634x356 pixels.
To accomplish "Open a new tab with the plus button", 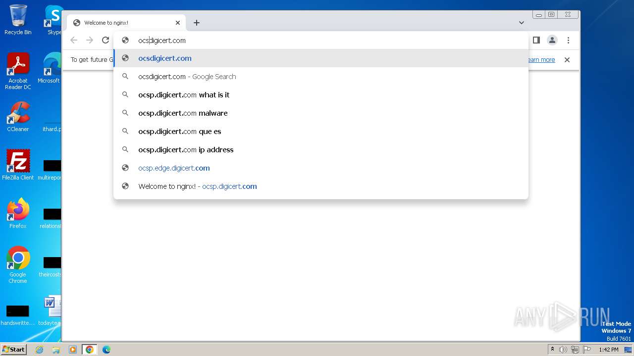I will [197, 23].
